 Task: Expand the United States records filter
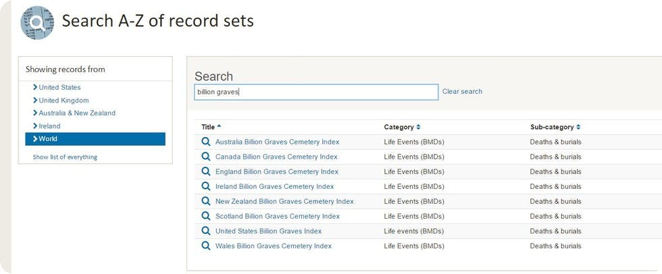coord(59,87)
